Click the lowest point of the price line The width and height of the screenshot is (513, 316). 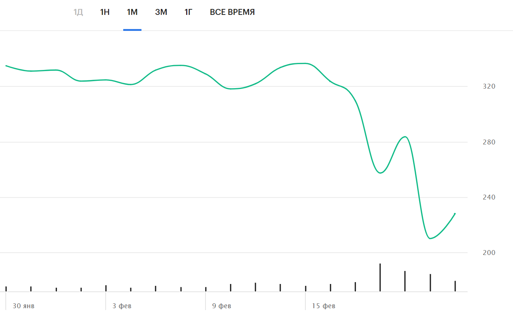tap(430, 238)
